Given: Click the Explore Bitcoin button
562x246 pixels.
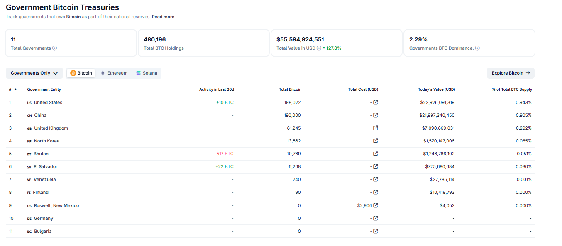Looking at the screenshot, I should (511, 73).
